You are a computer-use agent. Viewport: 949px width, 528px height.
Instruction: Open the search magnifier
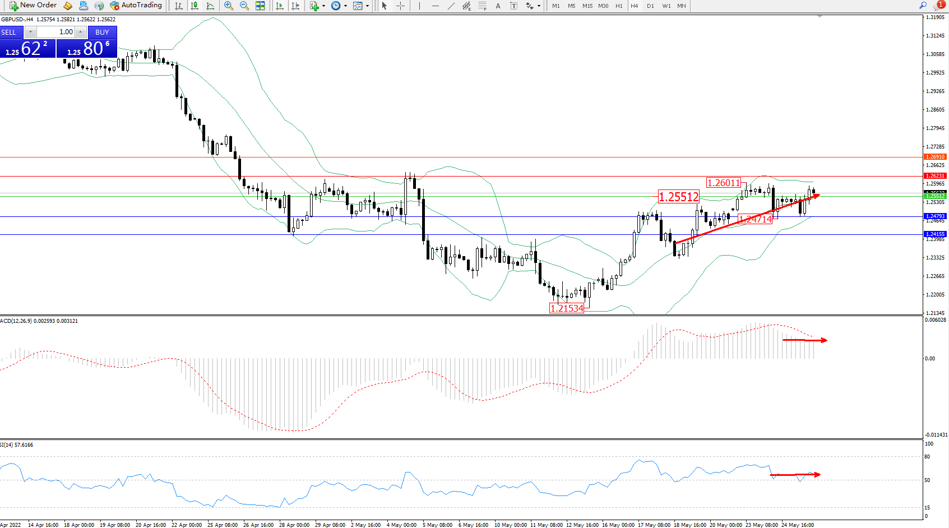(923, 6)
